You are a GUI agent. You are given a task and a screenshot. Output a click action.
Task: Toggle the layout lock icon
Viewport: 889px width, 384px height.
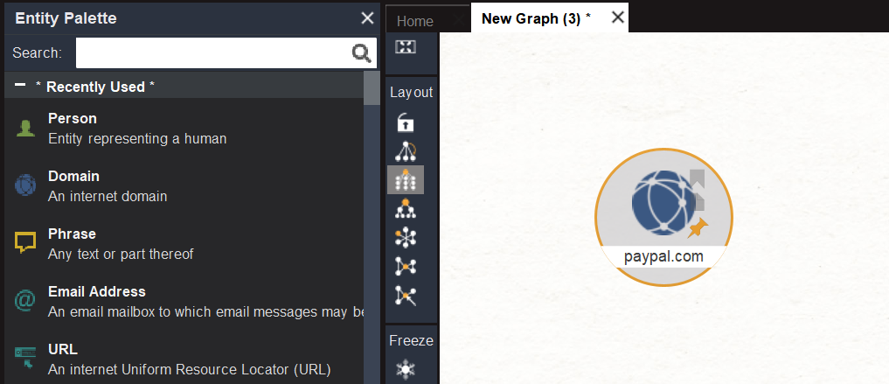pos(406,122)
